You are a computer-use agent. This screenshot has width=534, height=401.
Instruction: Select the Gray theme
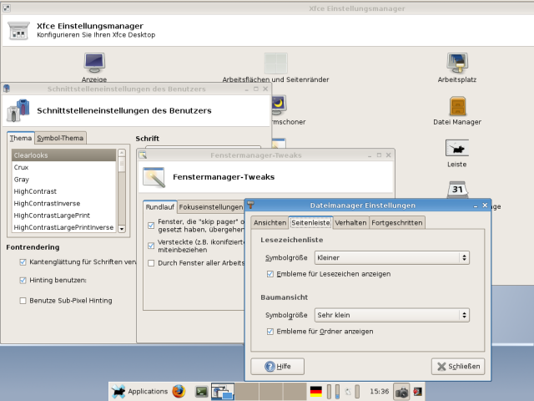click(x=64, y=179)
